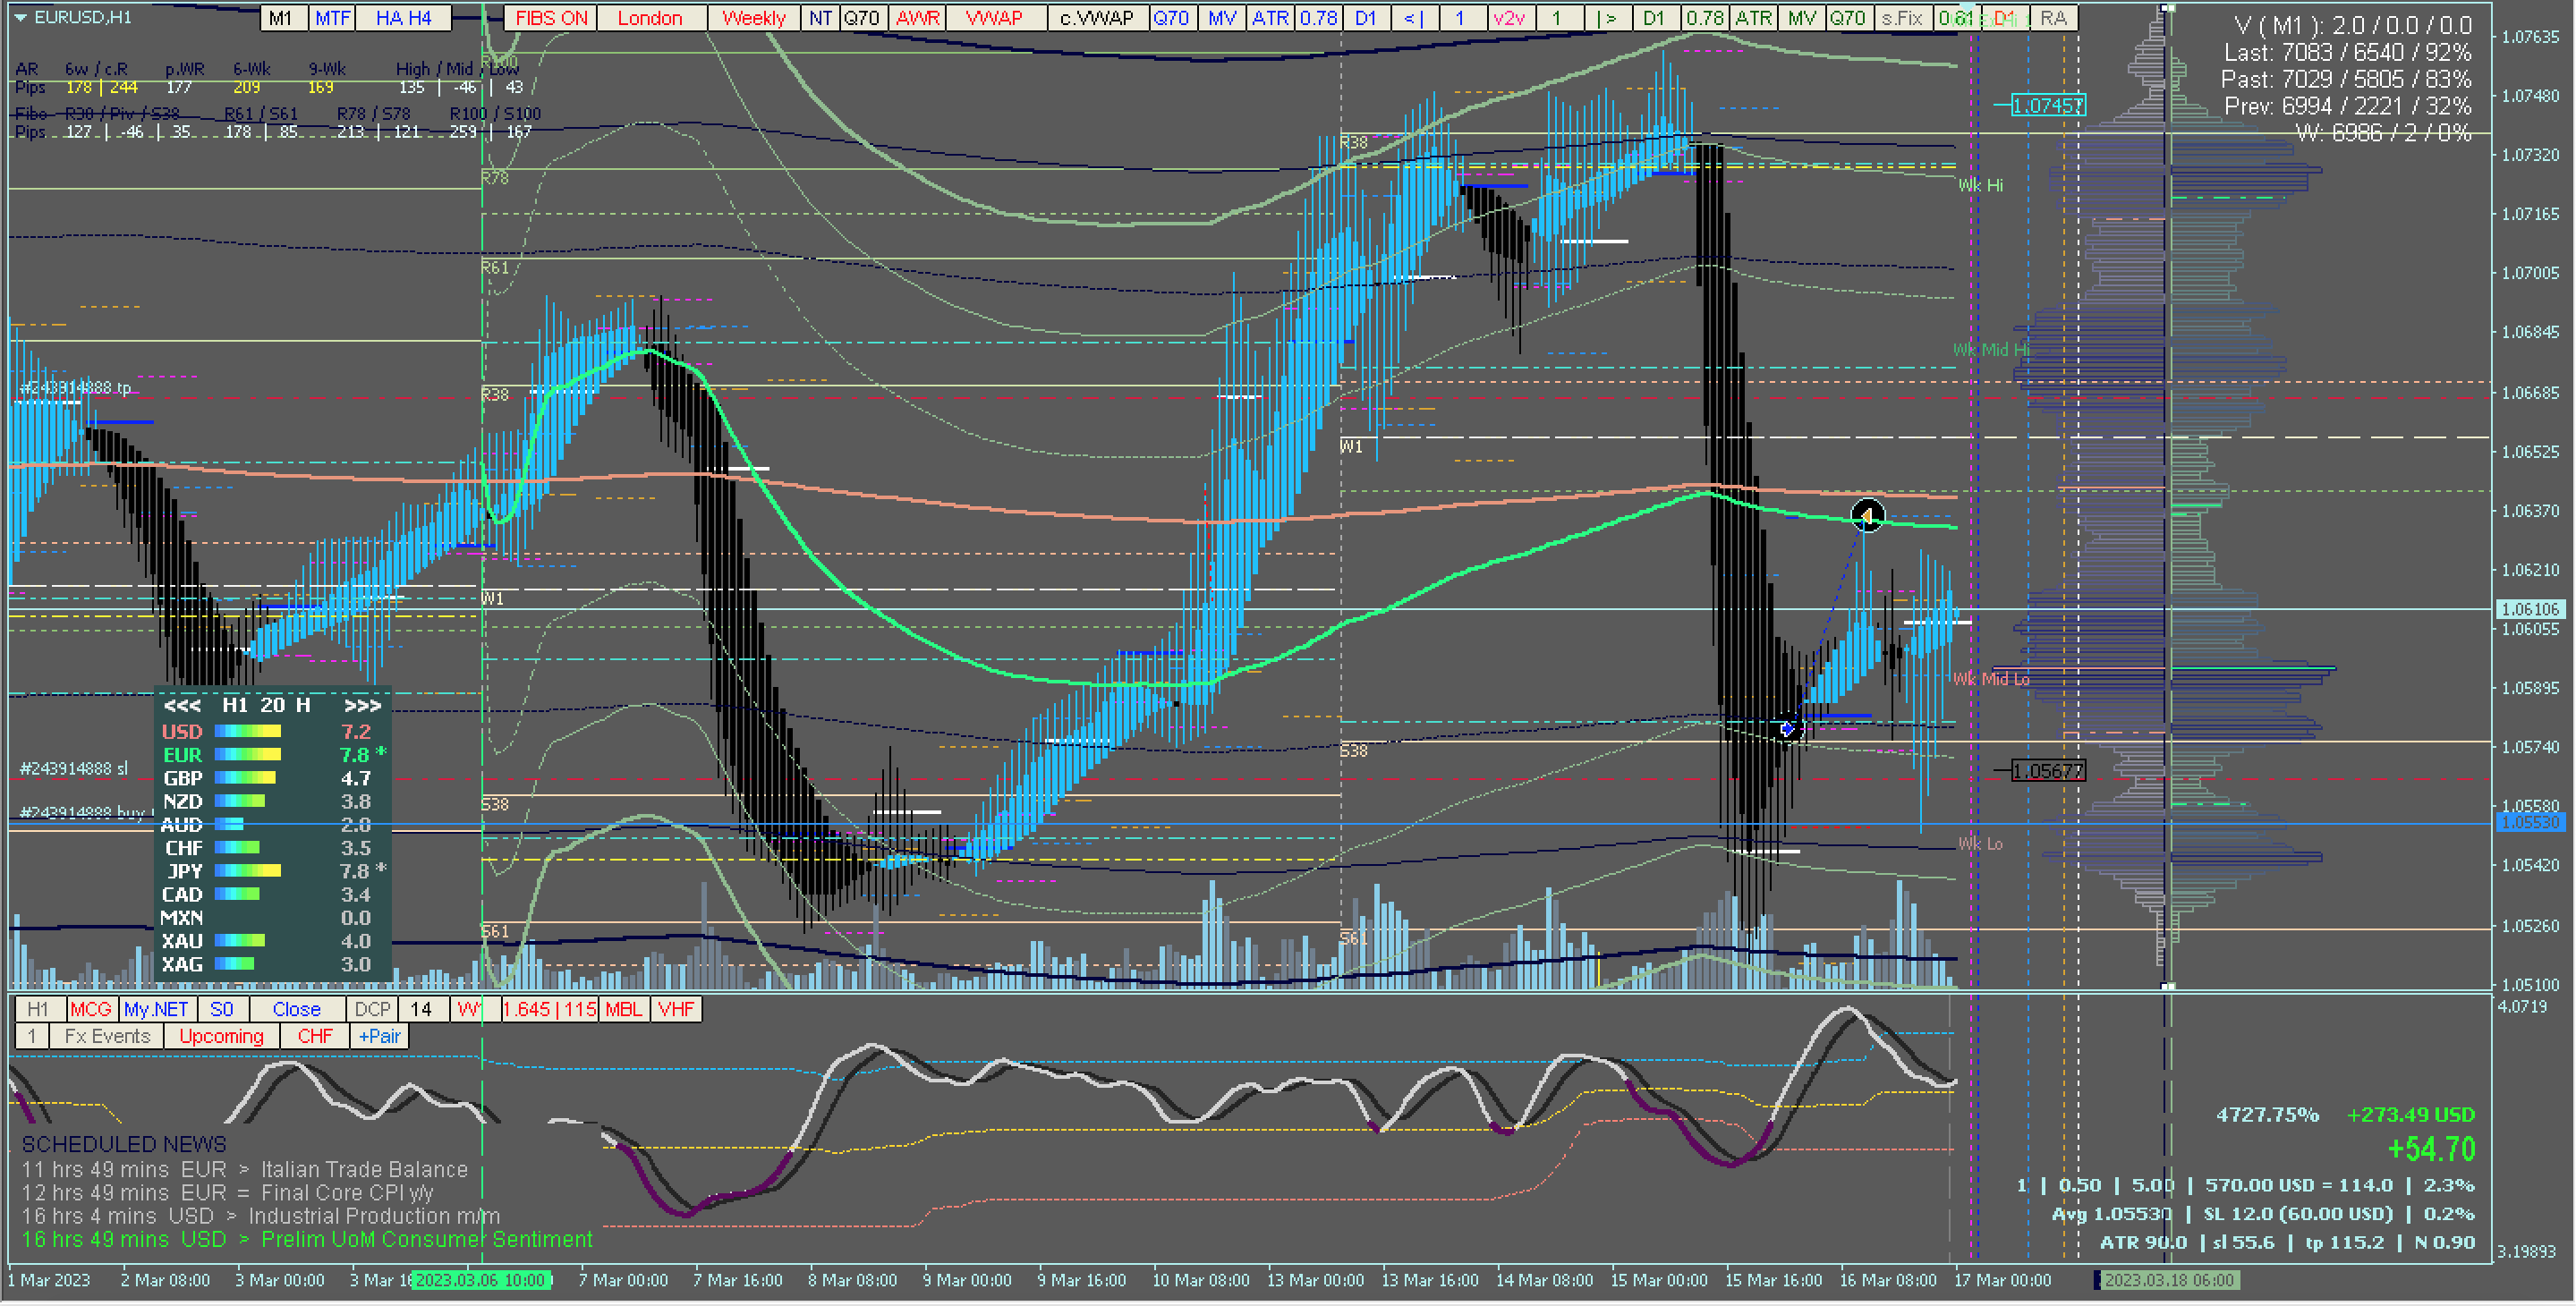Select the Upcoming news tab
2576x1306 pixels.
(221, 1037)
